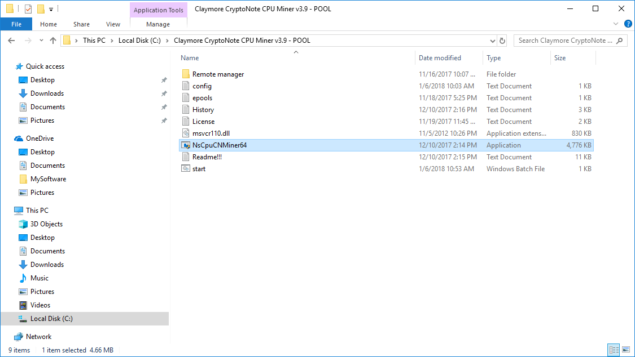Click the 830 KB size cell
This screenshot has width=635, height=357.
pyautogui.click(x=581, y=133)
